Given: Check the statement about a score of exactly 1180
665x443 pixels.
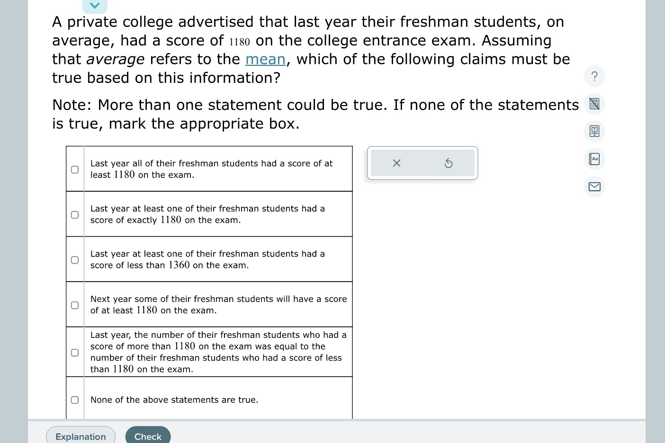Looking at the screenshot, I should click(75, 214).
